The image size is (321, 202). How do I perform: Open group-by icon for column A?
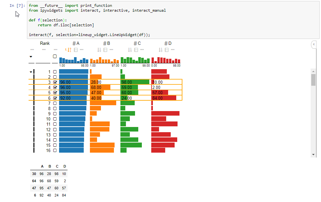pos(76,50)
